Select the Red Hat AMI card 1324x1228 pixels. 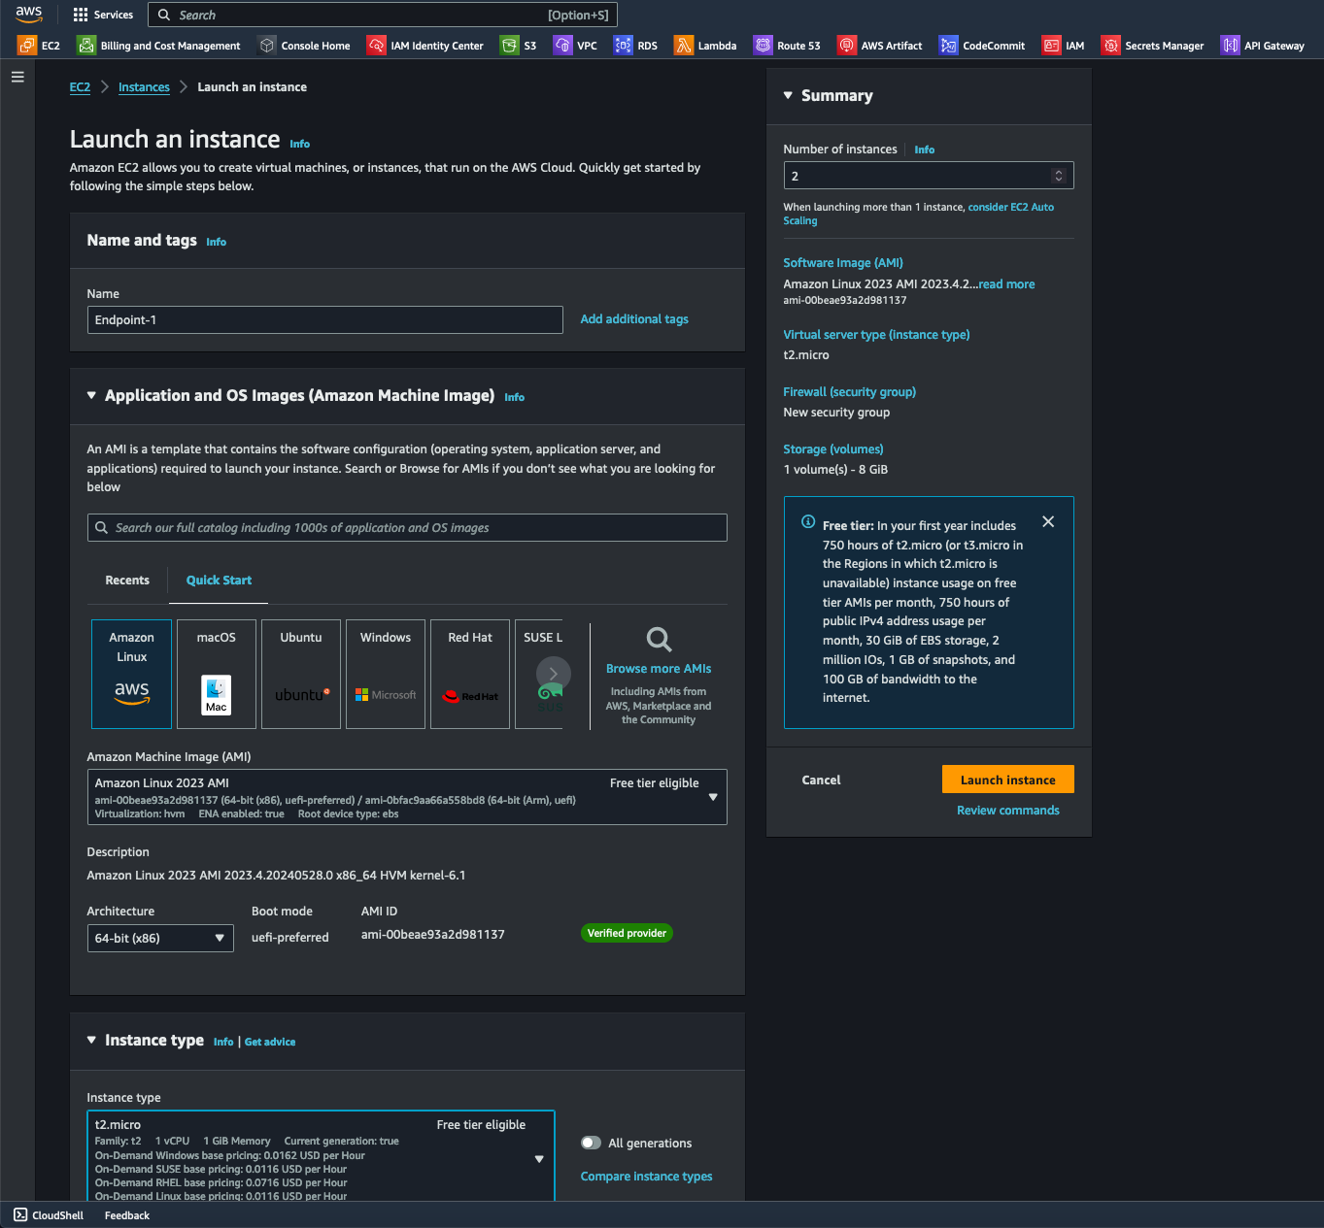pyautogui.click(x=470, y=674)
